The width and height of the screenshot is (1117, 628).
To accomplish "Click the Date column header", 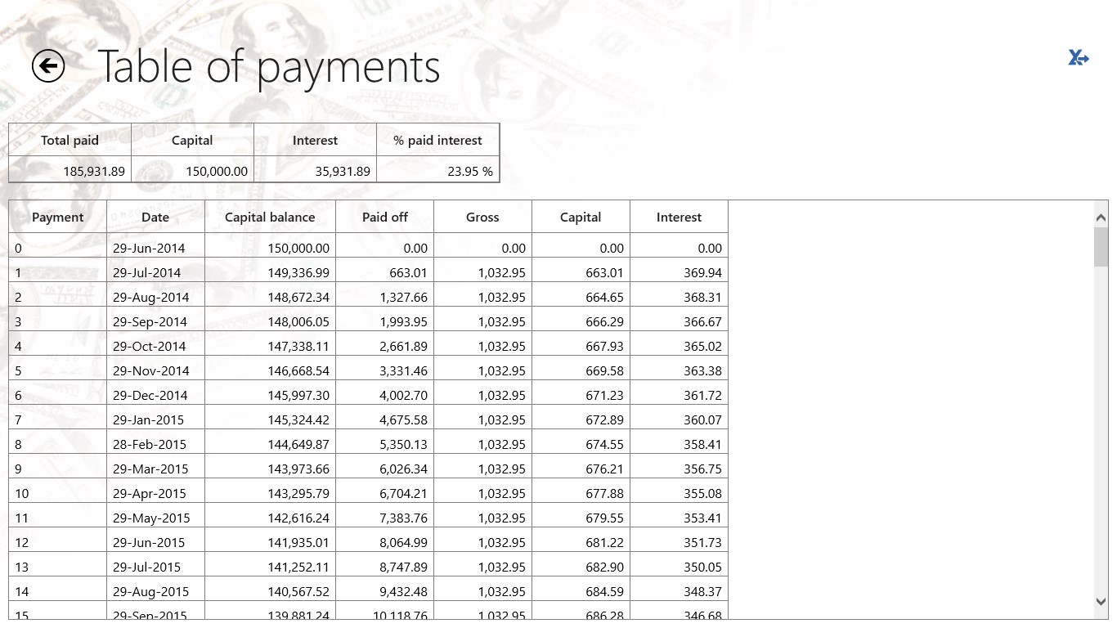I will 155,218.
